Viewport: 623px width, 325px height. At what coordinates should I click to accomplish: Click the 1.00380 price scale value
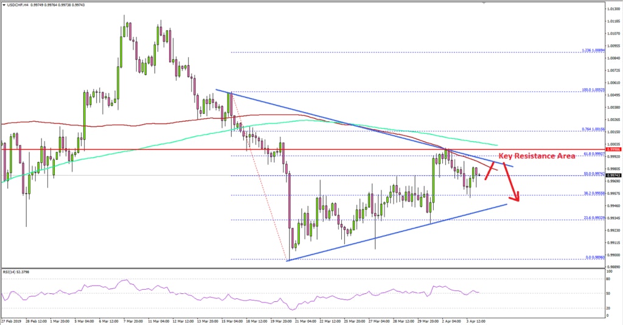tap(614, 107)
